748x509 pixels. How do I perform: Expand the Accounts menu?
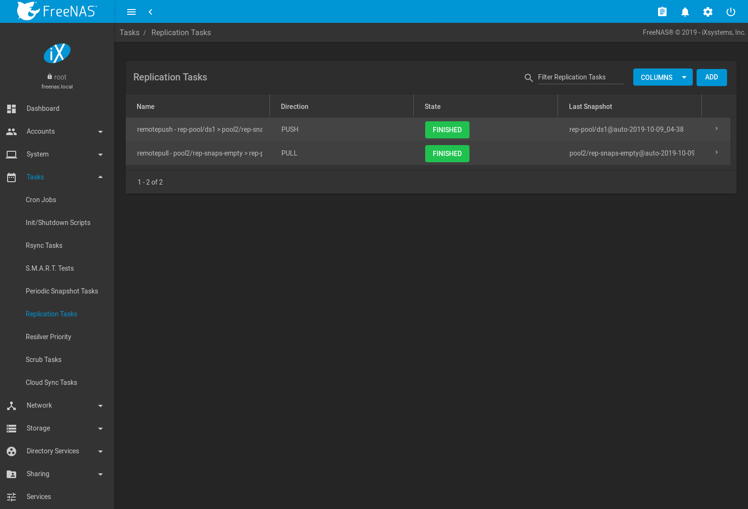click(x=57, y=131)
